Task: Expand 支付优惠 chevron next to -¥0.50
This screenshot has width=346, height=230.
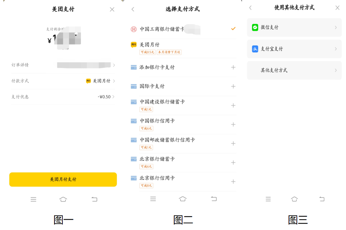Action: 113,97
